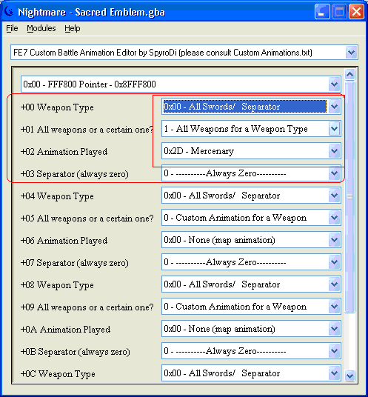Open the +01 All weapons or a certain one dropdown
The height and width of the screenshot is (397, 368).
coord(335,129)
